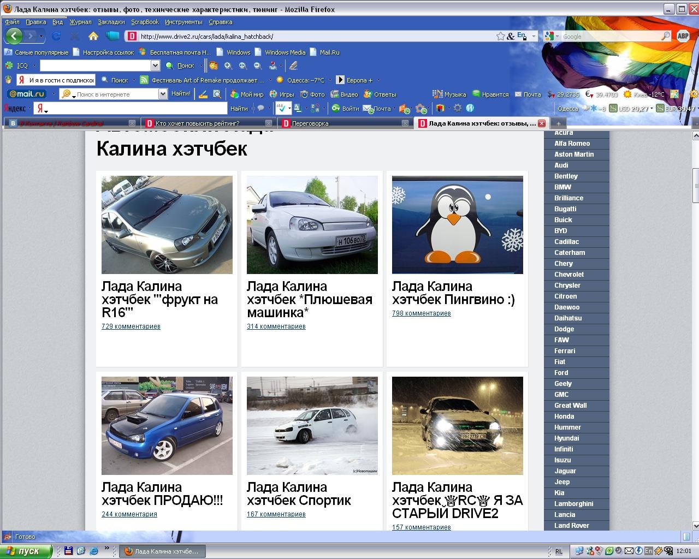Close the Лада Калина хэтчбек tab
This screenshot has width=699, height=559.
click(542, 123)
